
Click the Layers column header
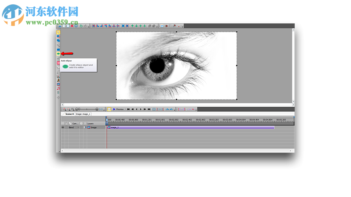(90, 123)
